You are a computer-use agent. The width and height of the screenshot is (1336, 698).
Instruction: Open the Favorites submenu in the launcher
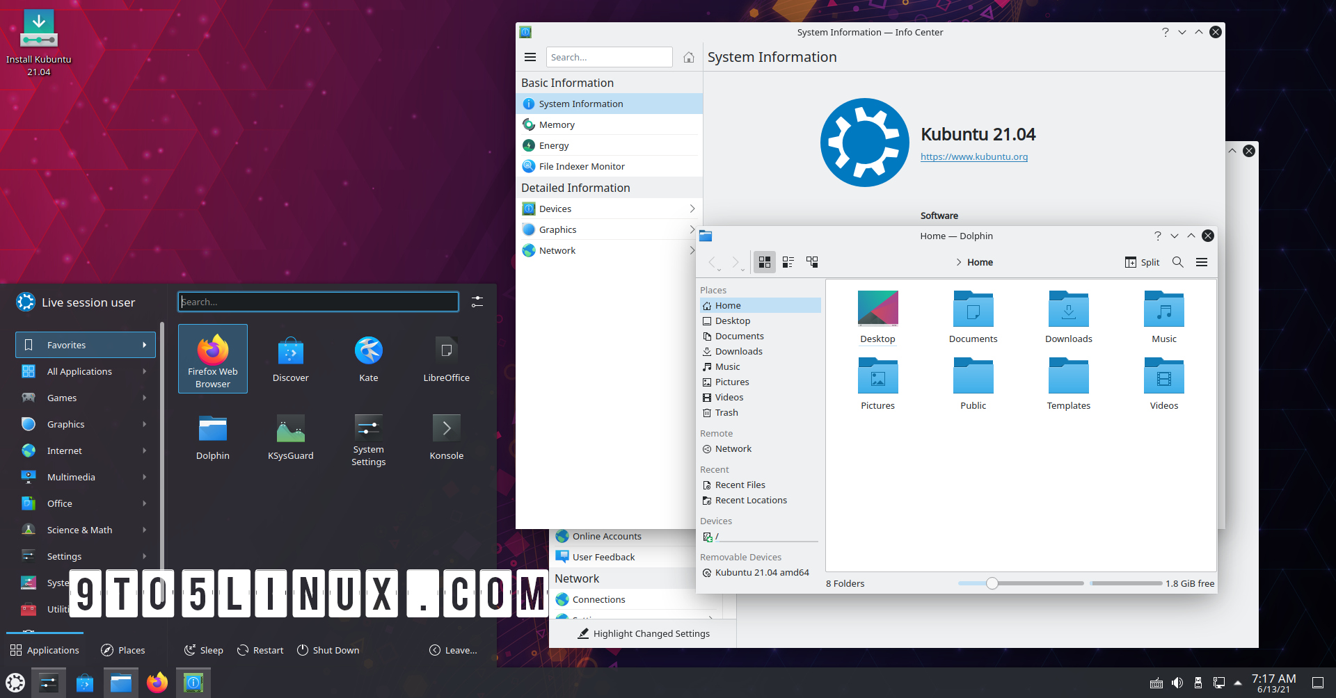(x=85, y=344)
